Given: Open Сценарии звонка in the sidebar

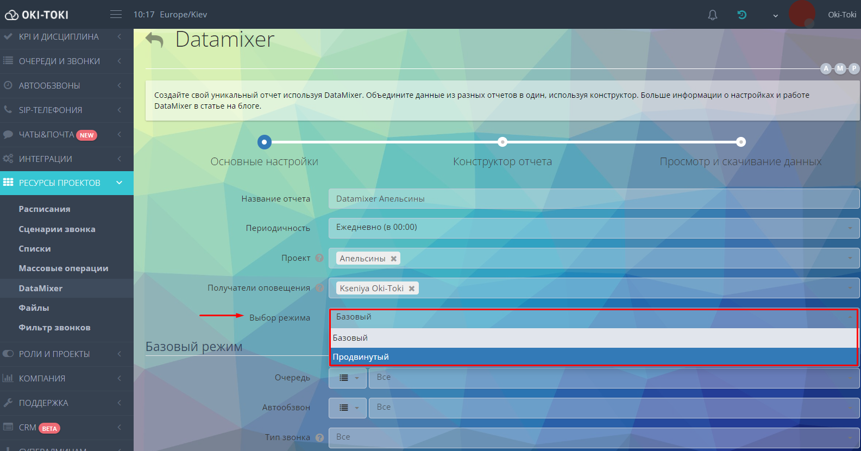Looking at the screenshot, I should click(57, 229).
